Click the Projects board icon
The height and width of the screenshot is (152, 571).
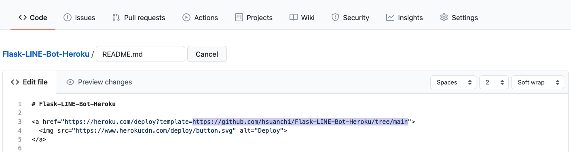click(x=239, y=18)
